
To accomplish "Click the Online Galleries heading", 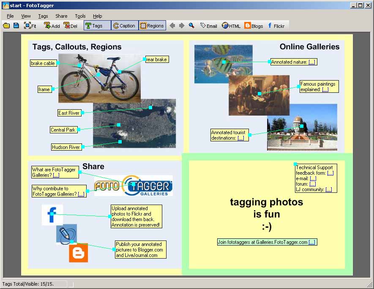I will 309,47.
